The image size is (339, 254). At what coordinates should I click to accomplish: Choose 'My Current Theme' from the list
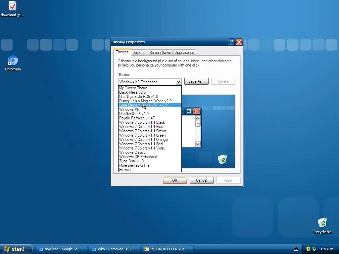150,88
